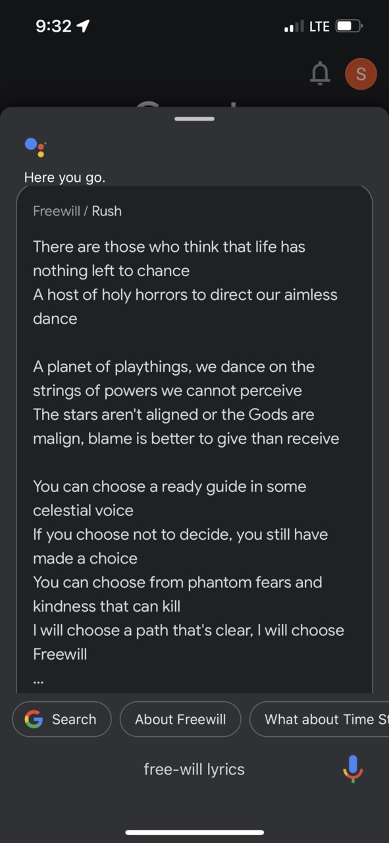Tap the drag handle atop Assistant sheet

click(194, 119)
